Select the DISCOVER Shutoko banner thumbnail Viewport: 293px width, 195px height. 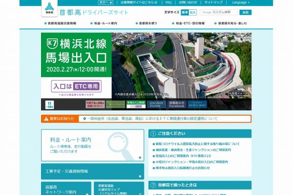(156, 105)
